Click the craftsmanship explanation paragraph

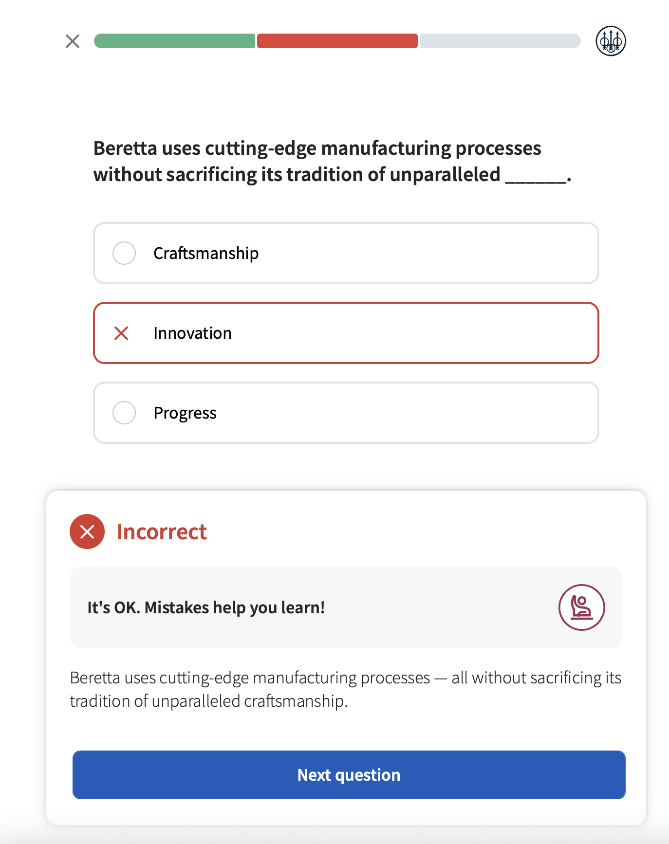point(346,689)
